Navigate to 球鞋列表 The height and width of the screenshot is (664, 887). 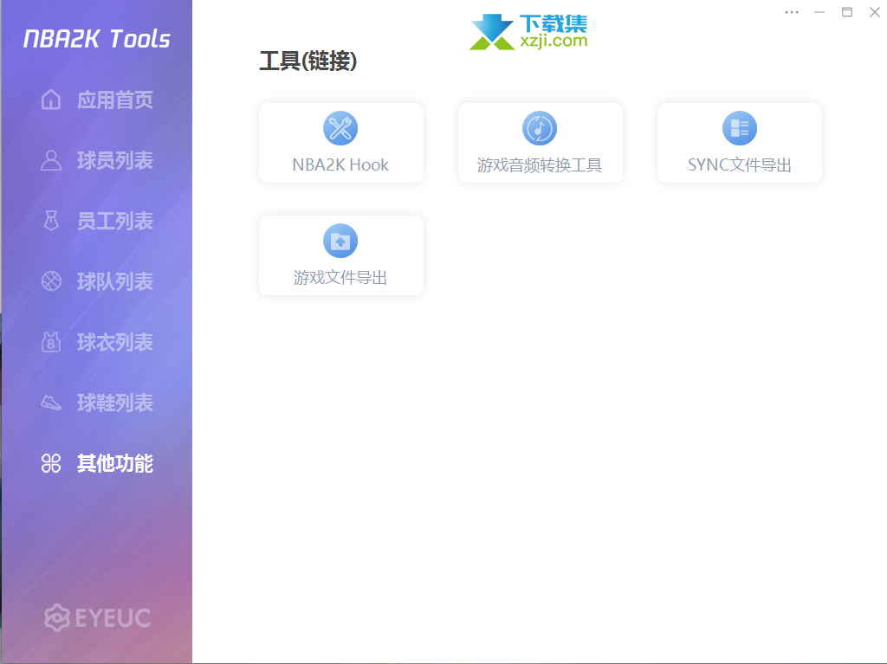[x=115, y=403]
